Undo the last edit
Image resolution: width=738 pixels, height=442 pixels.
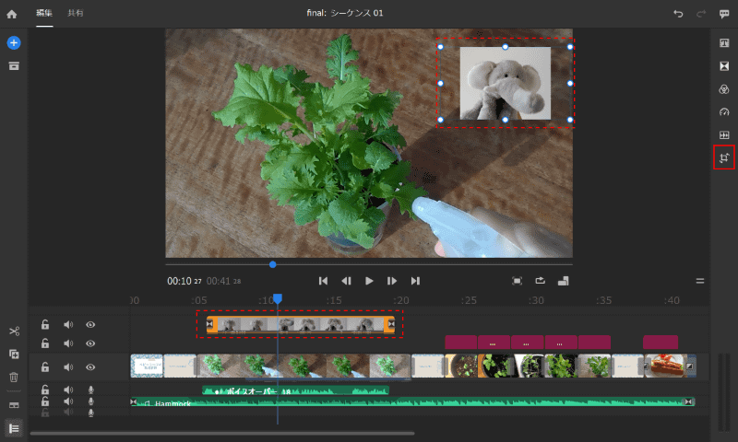tap(678, 14)
